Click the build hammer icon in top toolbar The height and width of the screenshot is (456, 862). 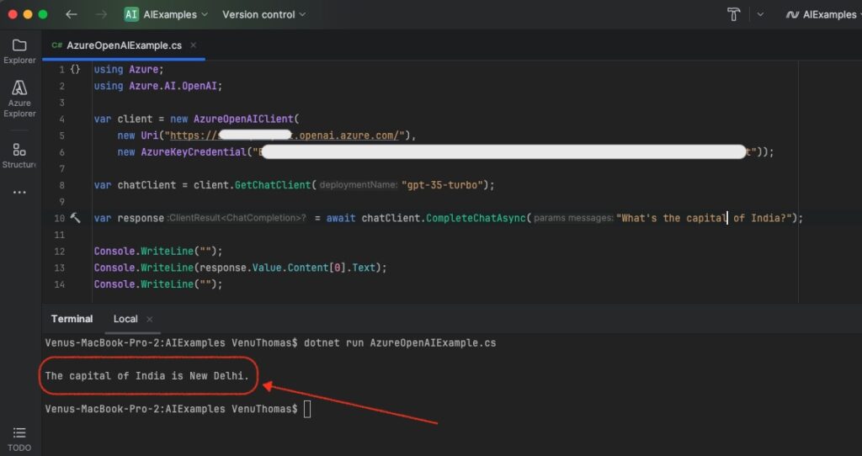(x=733, y=14)
